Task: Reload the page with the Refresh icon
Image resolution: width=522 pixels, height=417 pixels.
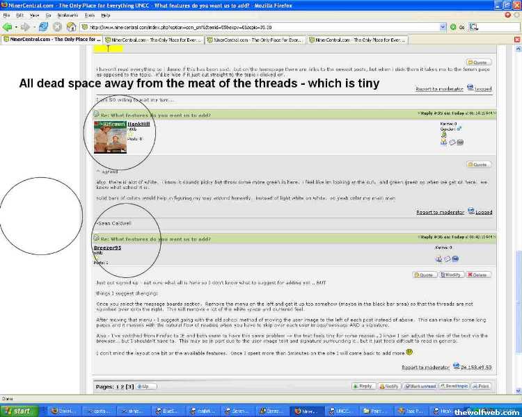Action: (x=44, y=27)
